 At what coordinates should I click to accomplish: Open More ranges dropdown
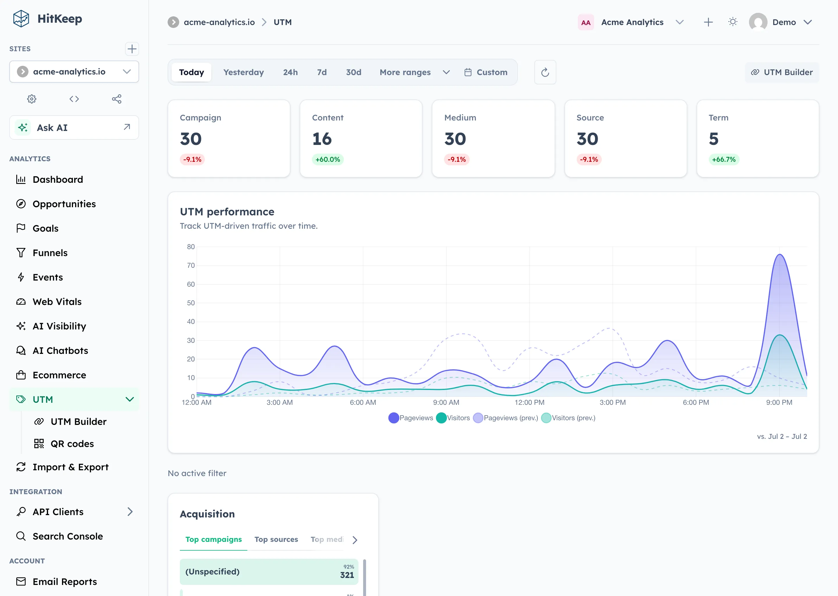pyautogui.click(x=415, y=72)
